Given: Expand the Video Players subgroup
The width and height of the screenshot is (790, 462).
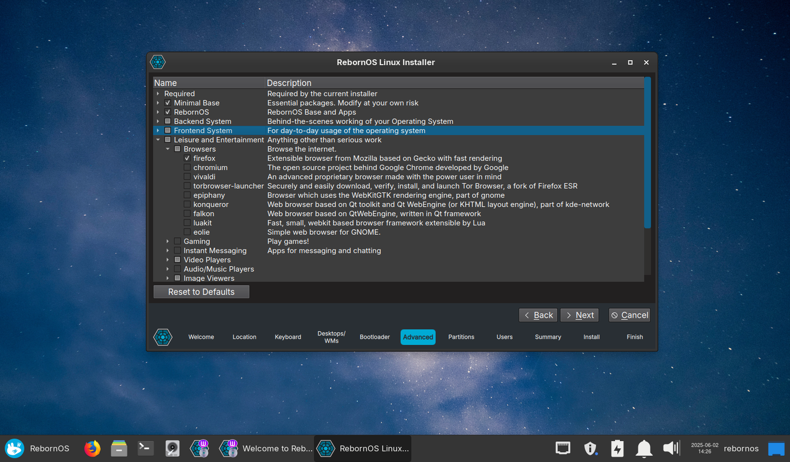Looking at the screenshot, I should pyautogui.click(x=168, y=260).
